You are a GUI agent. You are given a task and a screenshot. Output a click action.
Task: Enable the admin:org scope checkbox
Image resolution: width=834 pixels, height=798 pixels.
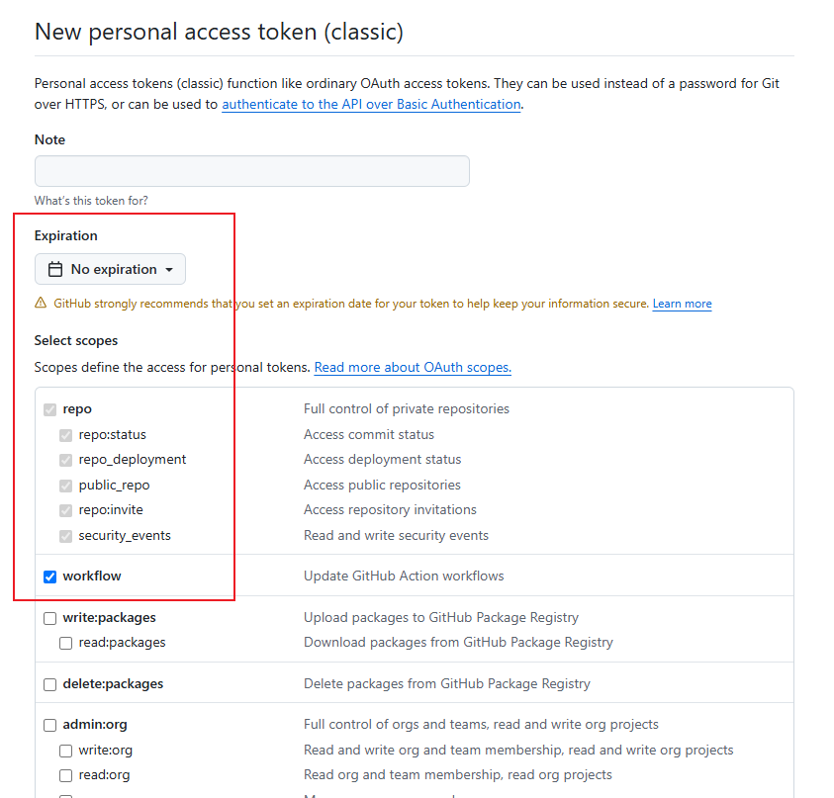tap(50, 725)
